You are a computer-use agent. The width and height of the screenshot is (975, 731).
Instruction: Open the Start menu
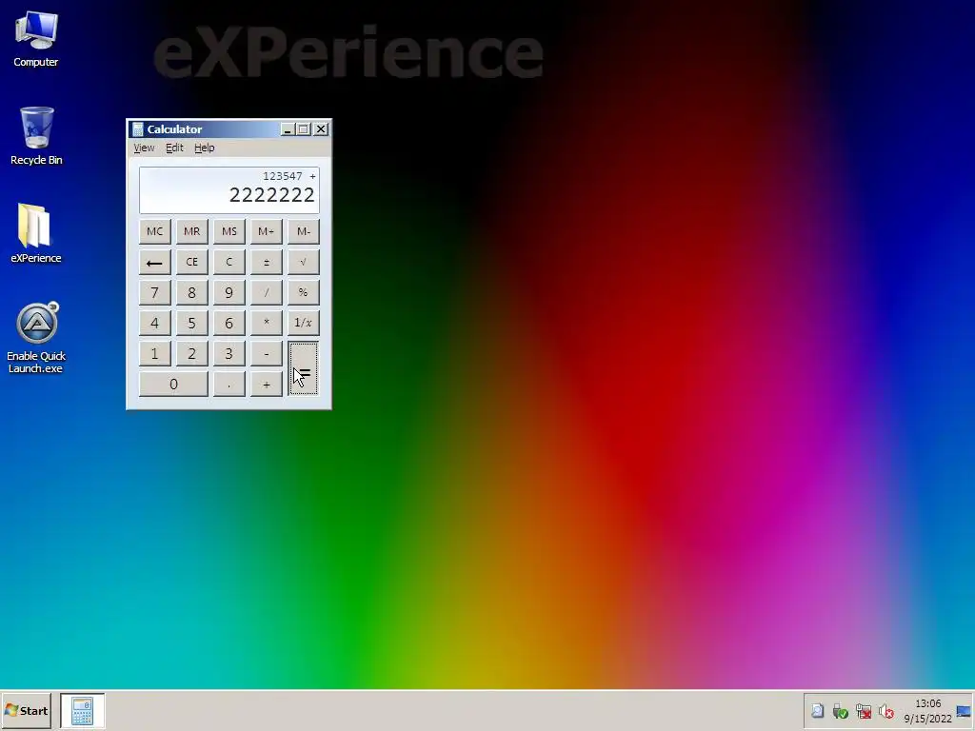coord(26,710)
